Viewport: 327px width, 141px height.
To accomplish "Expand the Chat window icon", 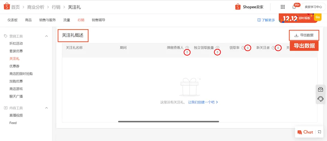I will [319, 132].
